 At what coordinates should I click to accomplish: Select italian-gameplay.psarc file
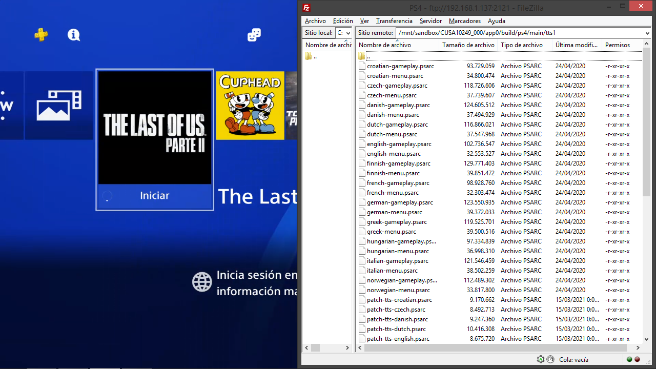click(398, 261)
